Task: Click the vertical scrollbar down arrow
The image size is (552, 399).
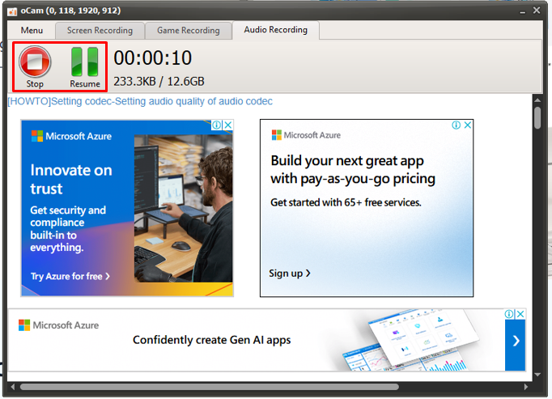Action: click(x=537, y=375)
